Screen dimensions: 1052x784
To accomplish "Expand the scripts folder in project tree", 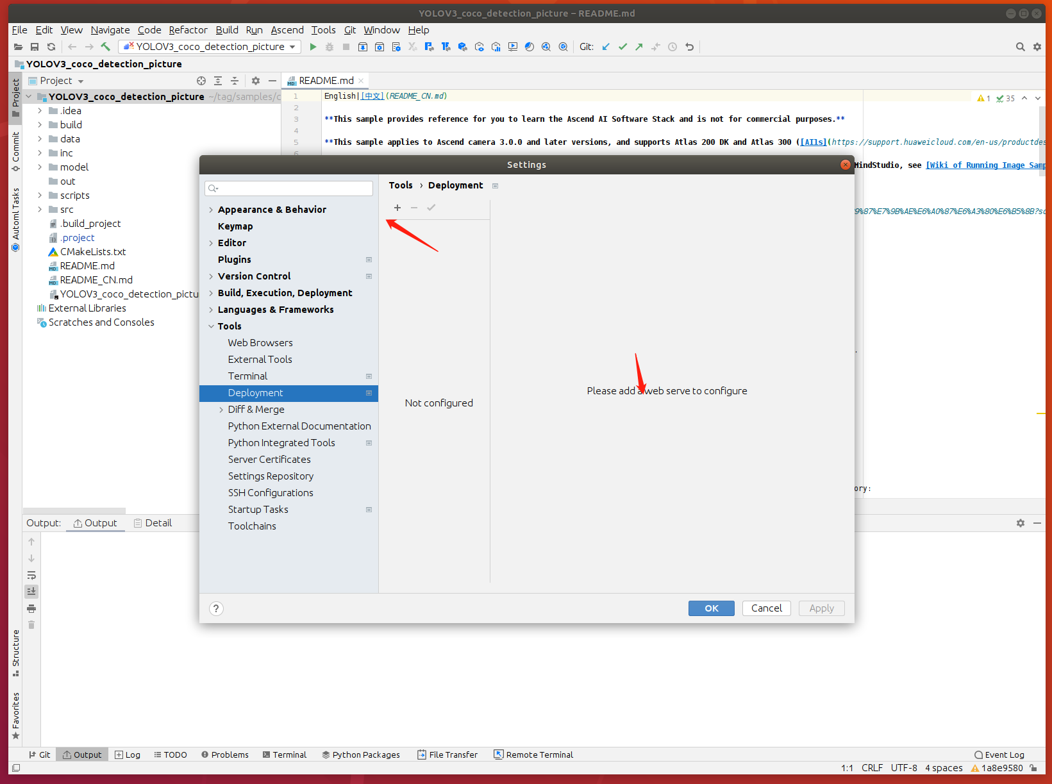I will (40, 196).
